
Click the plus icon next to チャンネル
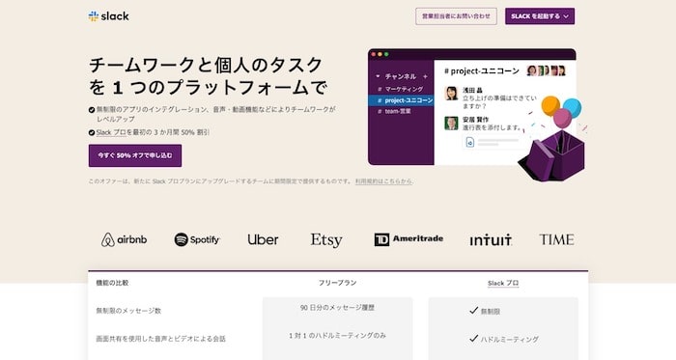[425, 76]
